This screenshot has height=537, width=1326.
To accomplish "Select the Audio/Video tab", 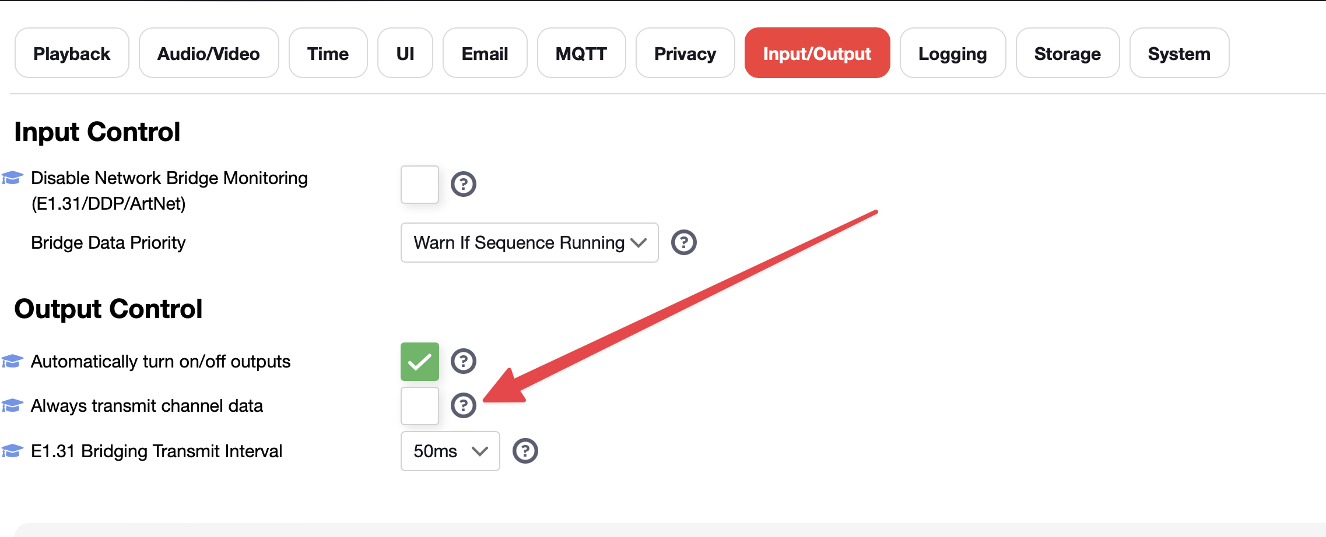I will 209,53.
